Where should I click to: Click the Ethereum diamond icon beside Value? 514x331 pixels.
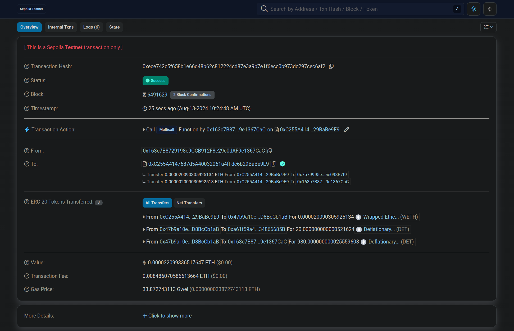coord(144,263)
